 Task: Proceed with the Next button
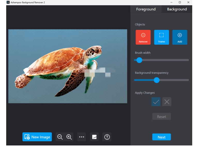click(161, 137)
